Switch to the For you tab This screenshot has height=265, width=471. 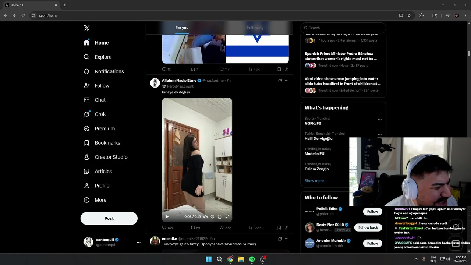coord(182,28)
